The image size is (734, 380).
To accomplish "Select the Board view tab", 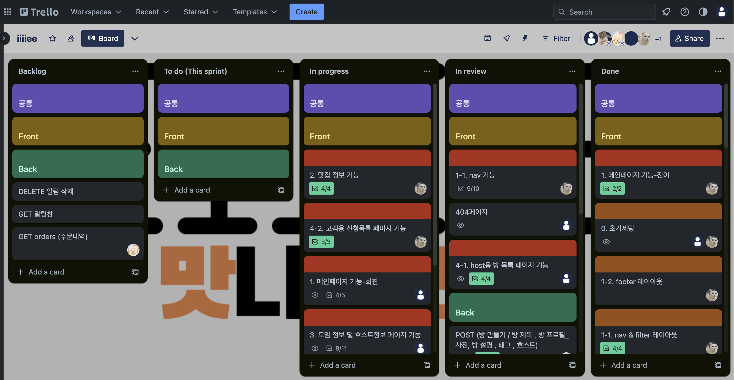I will pyautogui.click(x=103, y=38).
